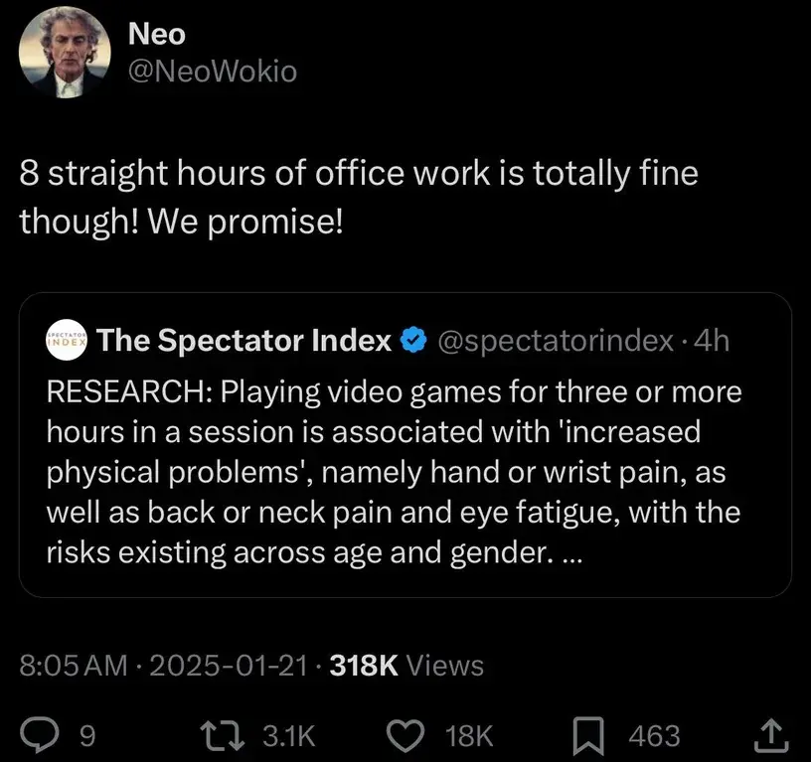This screenshot has width=811, height=762.
Task: Open The Spectator Index logo avatar
Action: tap(68, 341)
